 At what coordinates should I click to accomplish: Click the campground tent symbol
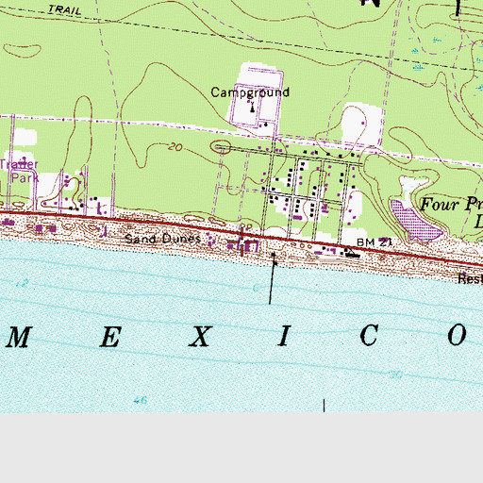click(x=252, y=107)
